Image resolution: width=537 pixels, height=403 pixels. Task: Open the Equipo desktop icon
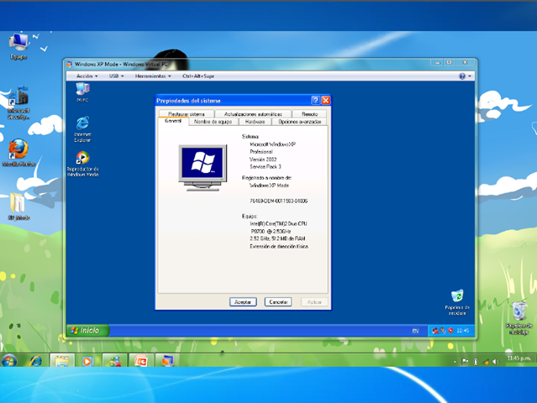(18, 42)
